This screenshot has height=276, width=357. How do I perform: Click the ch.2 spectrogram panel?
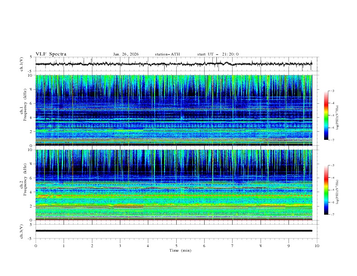point(174,185)
